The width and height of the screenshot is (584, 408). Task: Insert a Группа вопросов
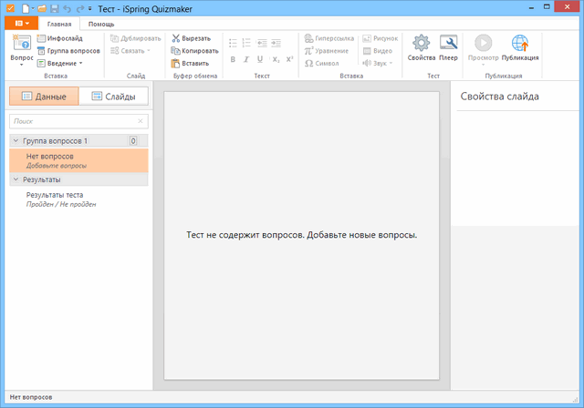[x=68, y=51]
